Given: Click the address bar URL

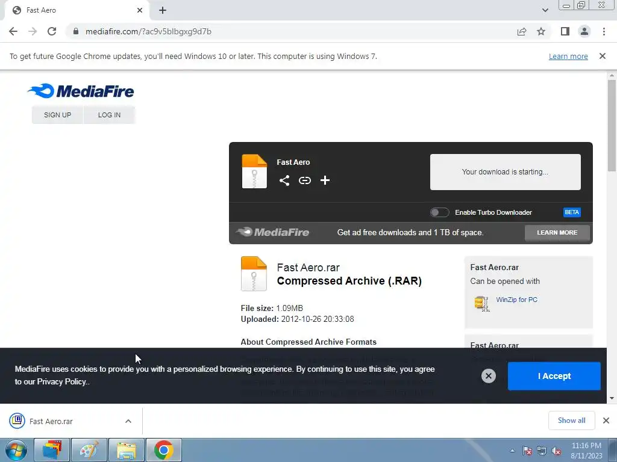Looking at the screenshot, I should point(148,31).
